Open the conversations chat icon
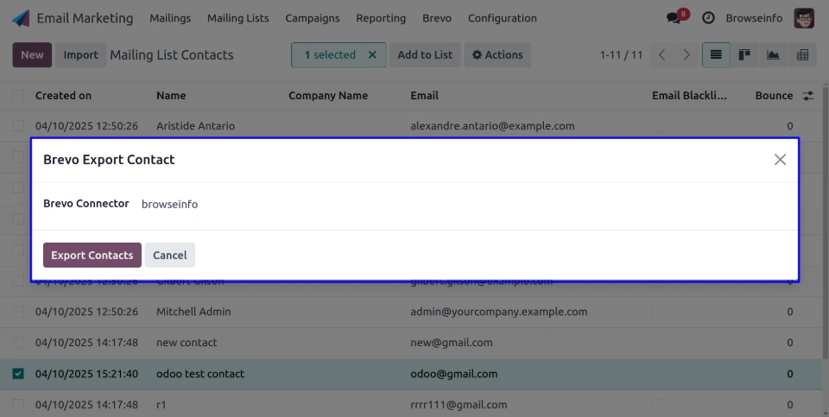The image size is (829, 417). tap(674, 18)
